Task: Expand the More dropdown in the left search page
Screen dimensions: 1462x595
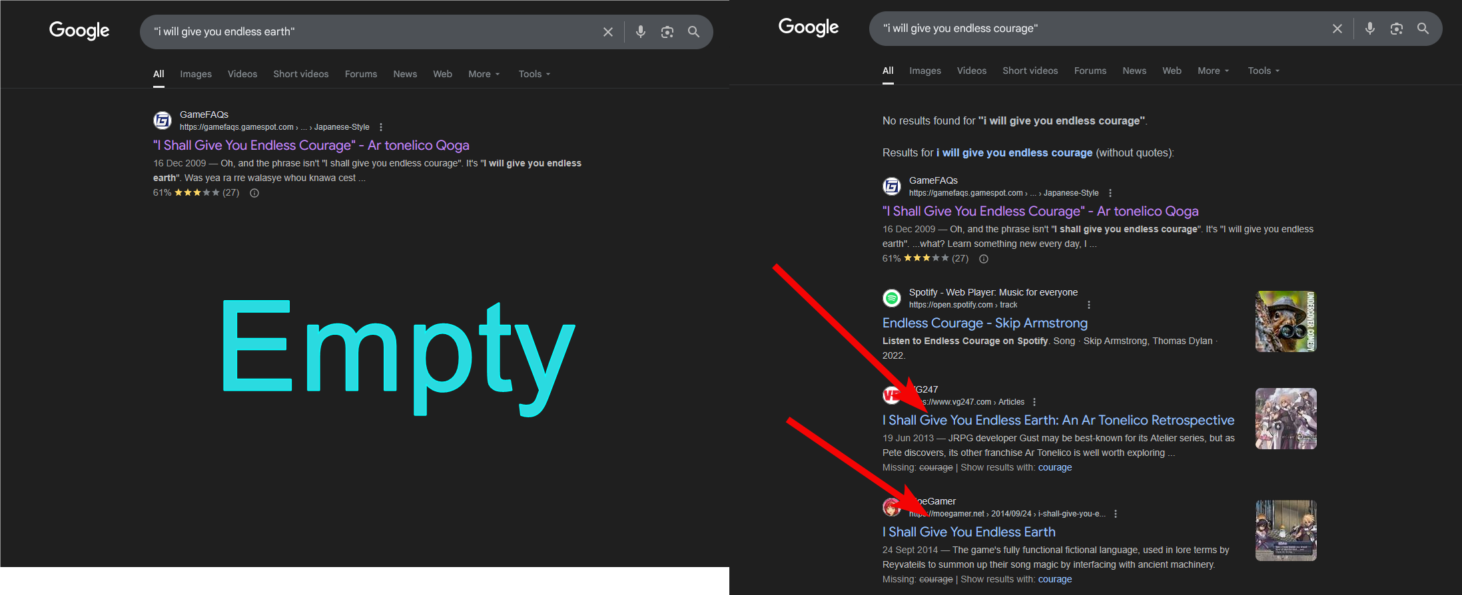Action: [484, 74]
